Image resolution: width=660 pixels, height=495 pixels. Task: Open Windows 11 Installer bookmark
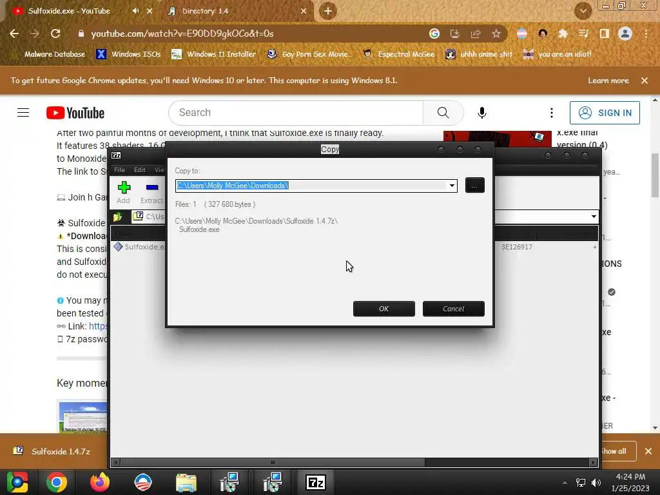coord(214,54)
